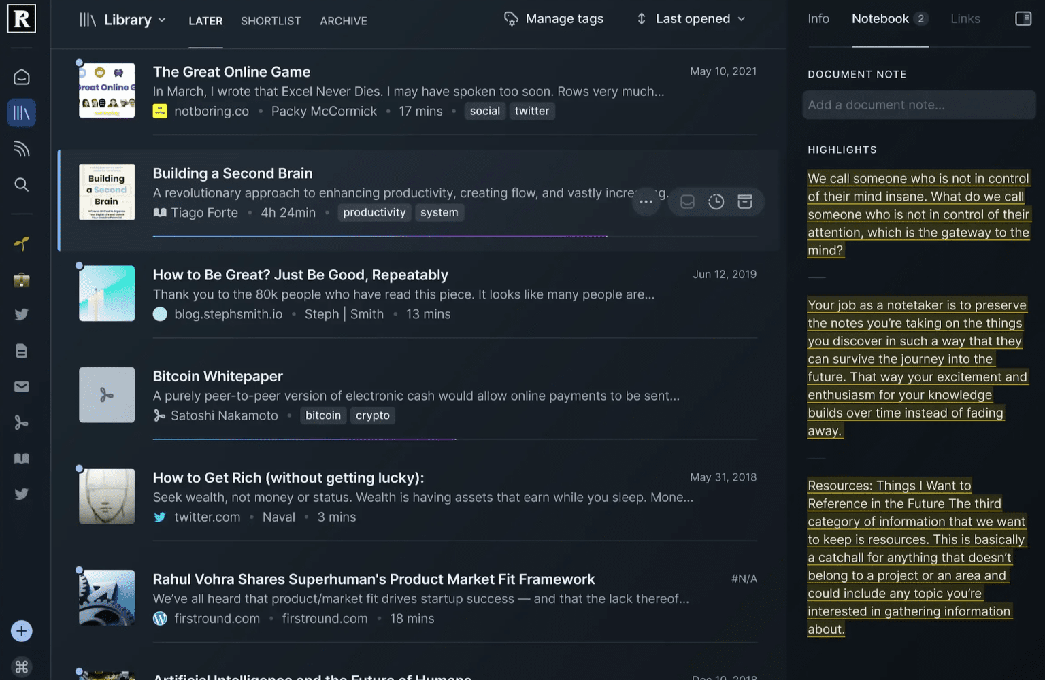
Task: Open the email icon in the sidebar
Action: pos(22,387)
